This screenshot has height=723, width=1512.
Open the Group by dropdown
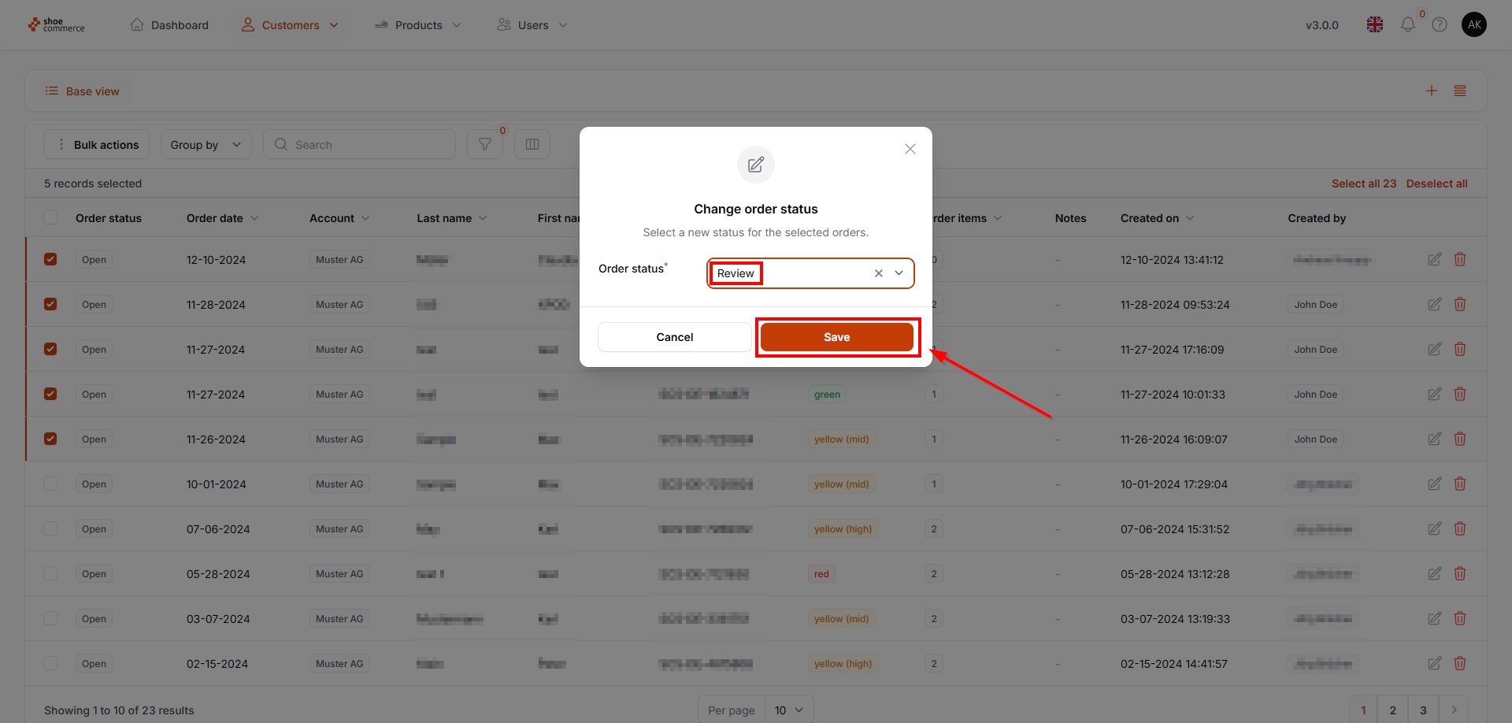point(206,145)
